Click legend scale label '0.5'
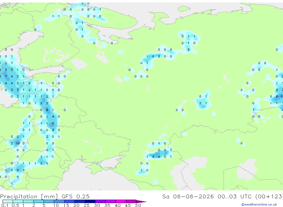Image resolution: width=283 pixels, height=207 pixels. pos(15,205)
